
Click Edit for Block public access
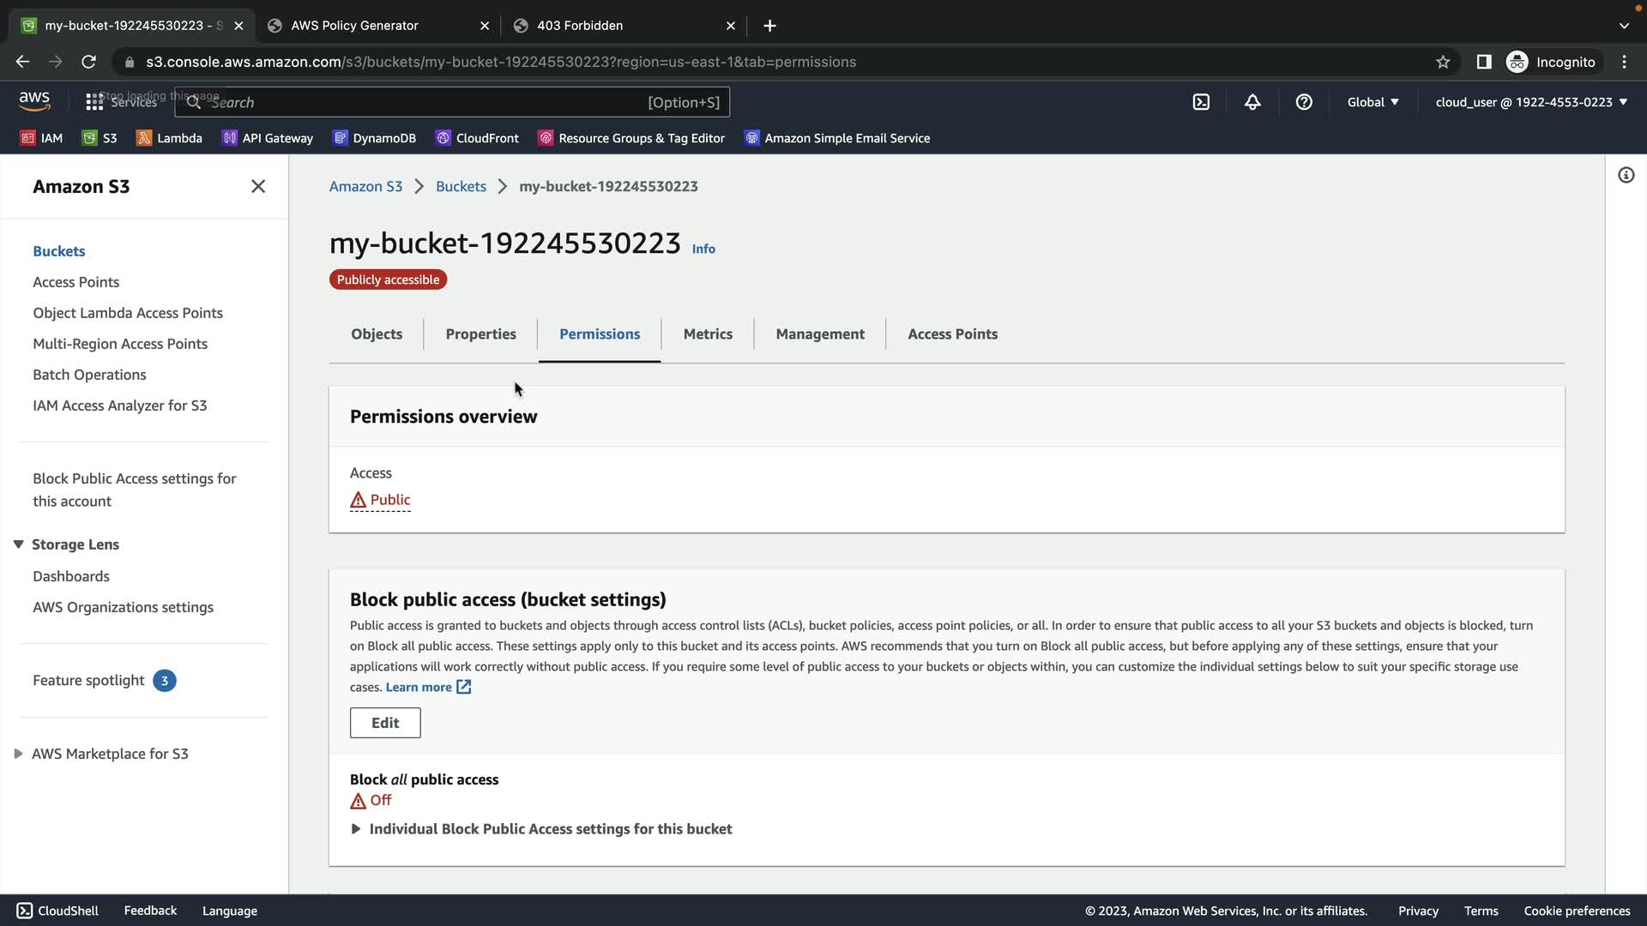385,723
